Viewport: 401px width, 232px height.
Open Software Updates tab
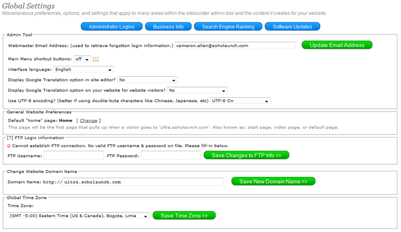(x=292, y=26)
